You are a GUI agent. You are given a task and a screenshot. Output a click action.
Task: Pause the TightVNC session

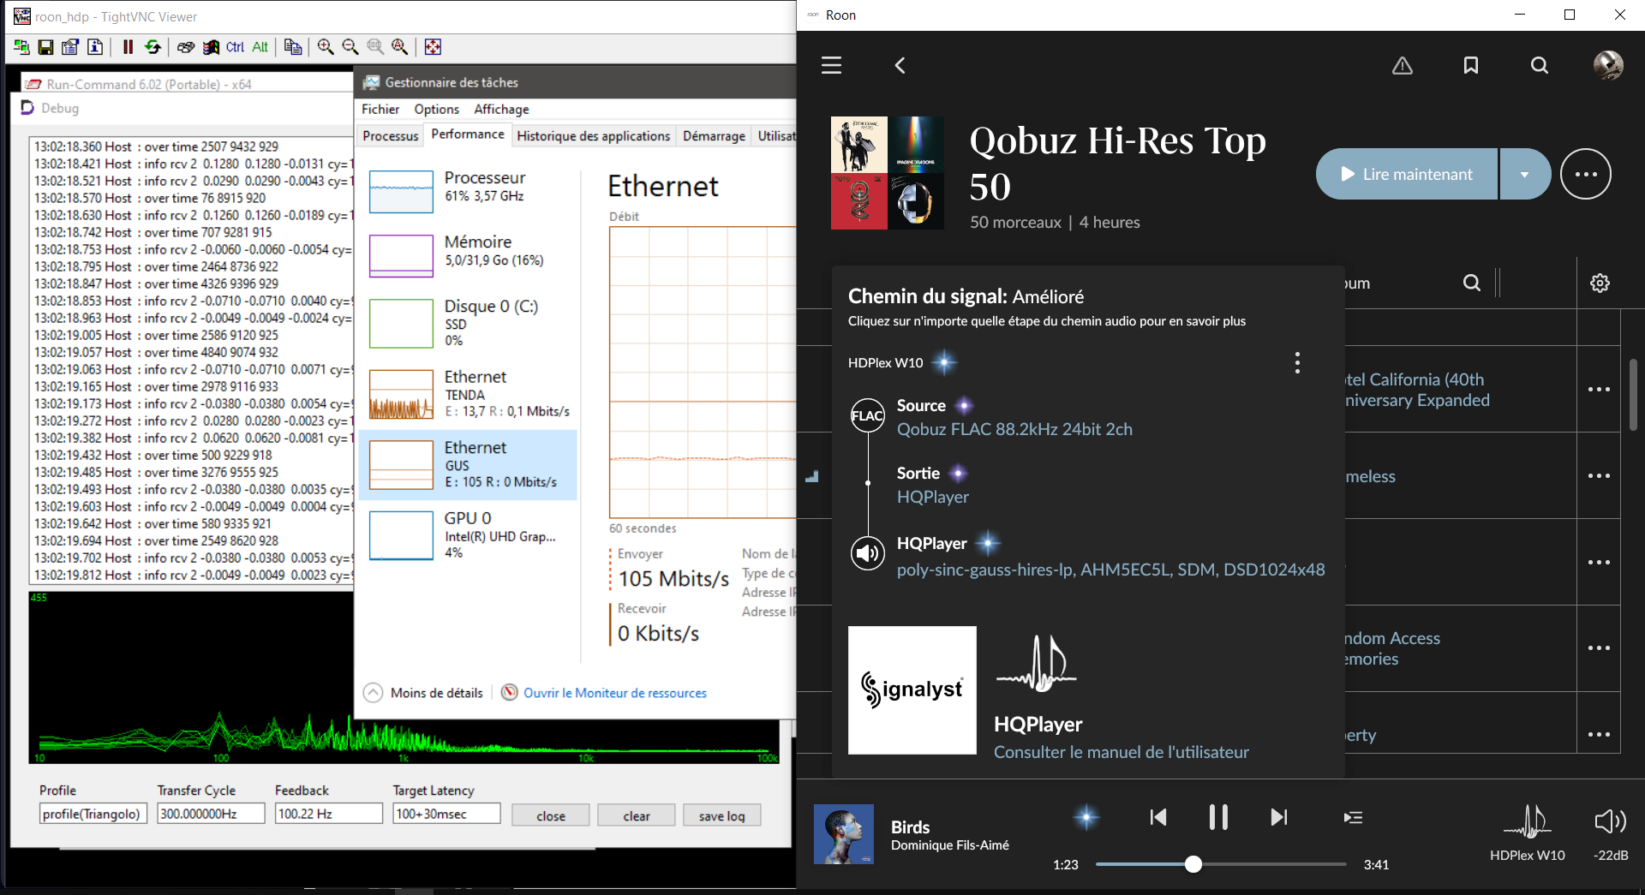pyautogui.click(x=128, y=47)
